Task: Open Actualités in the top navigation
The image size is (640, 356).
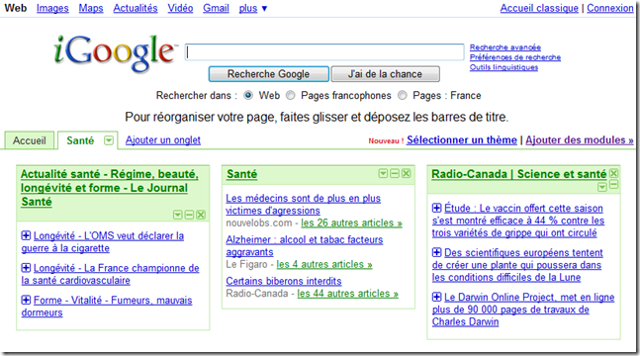Action: coord(136,8)
